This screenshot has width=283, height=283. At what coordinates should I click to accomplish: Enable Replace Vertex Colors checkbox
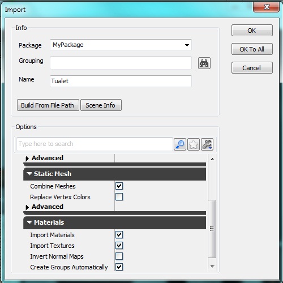click(119, 197)
